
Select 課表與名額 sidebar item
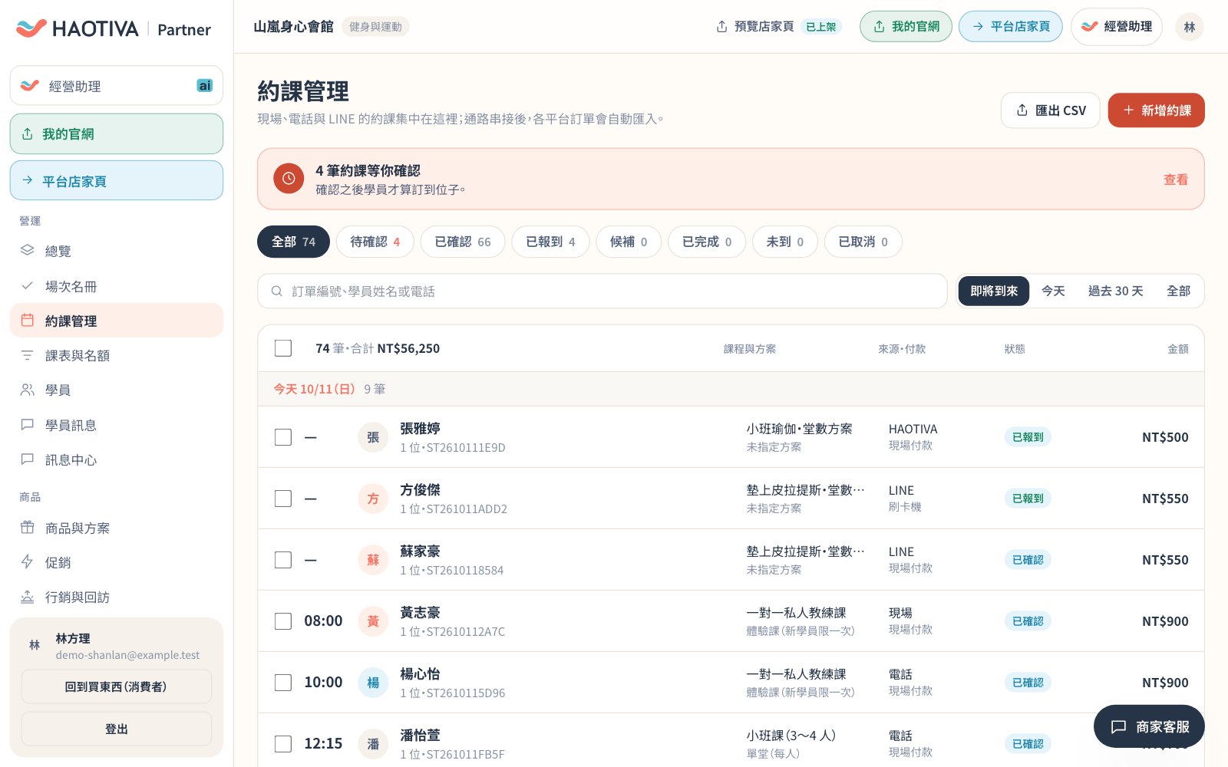click(x=117, y=355)
